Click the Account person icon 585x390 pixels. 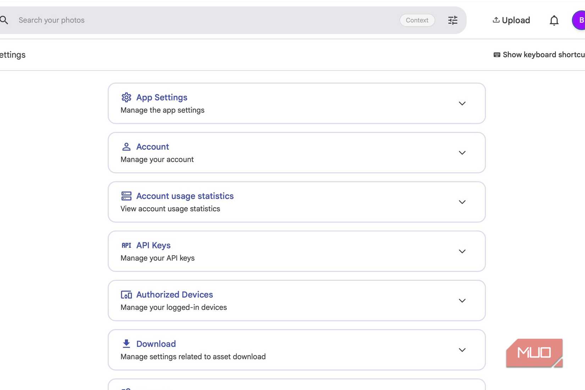pyautogui.click(x=126, y=146)
